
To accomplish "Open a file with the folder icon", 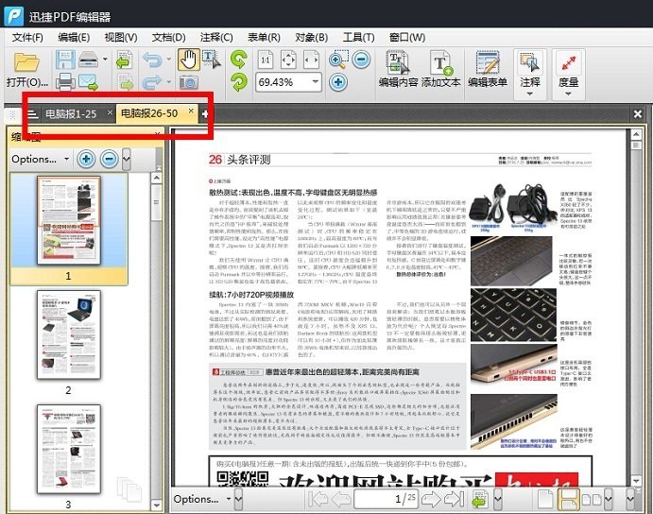I will pyautogui.click(x=26, y=61).
